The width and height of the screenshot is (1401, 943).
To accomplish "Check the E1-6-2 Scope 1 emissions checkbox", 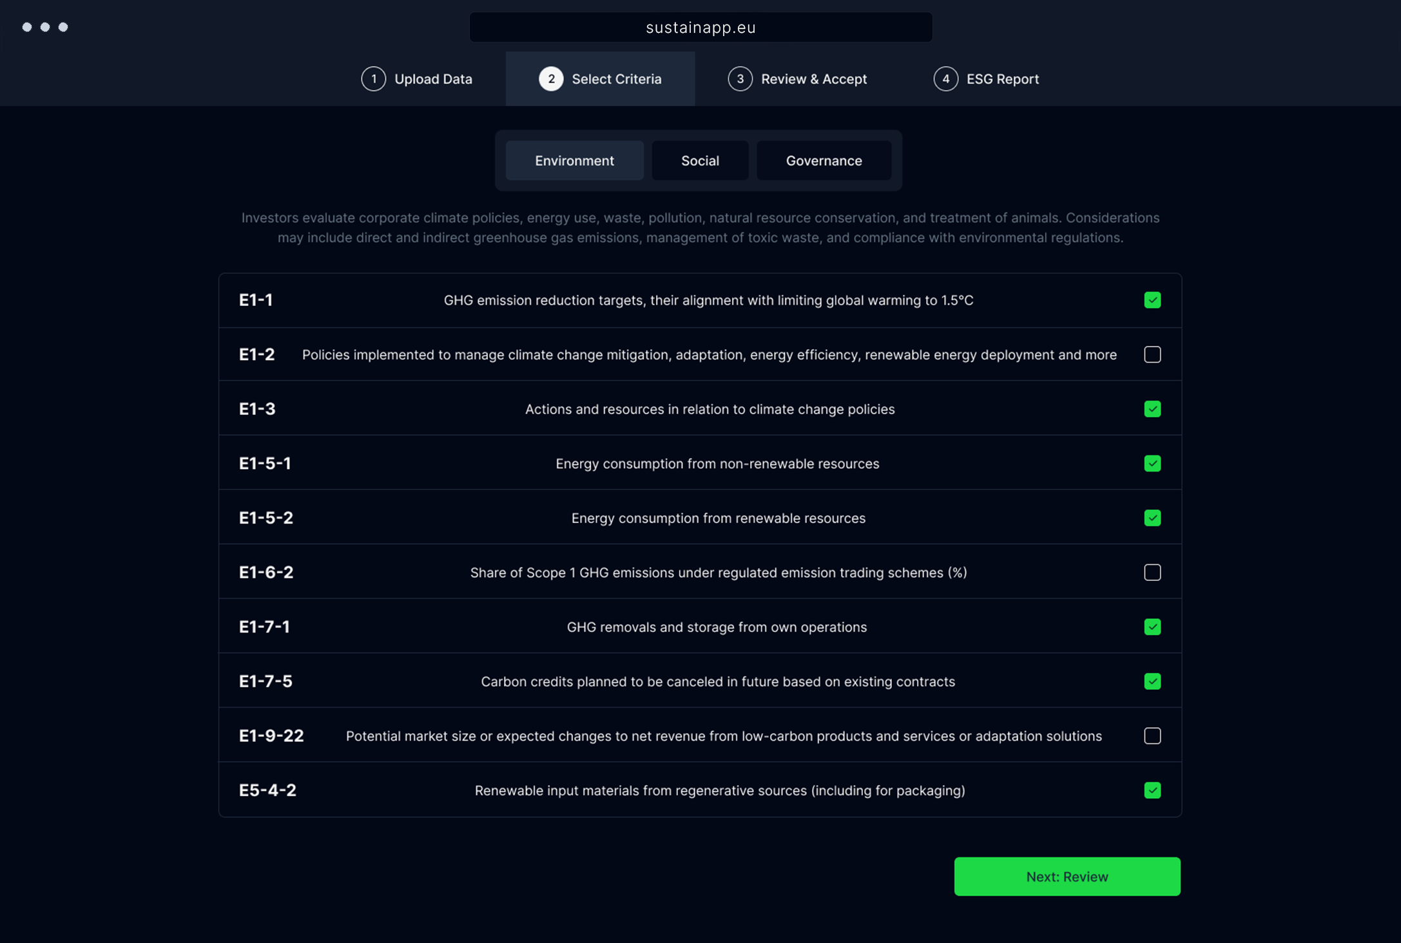I will pyautogui.click(x=1152, y=573).
